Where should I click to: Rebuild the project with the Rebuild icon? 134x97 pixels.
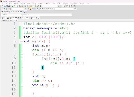point(38,6)
